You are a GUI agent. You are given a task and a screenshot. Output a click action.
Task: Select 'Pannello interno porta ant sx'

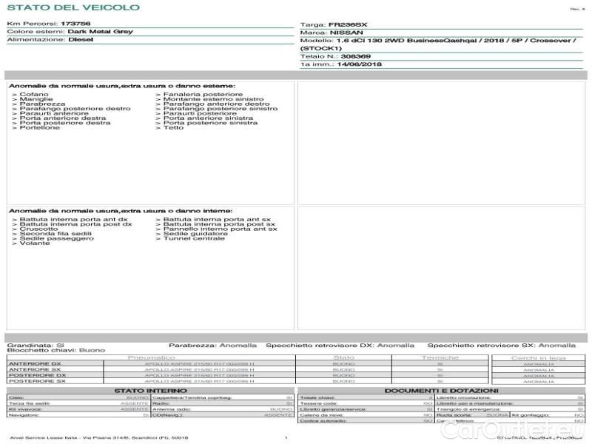(x=220, y=229)
